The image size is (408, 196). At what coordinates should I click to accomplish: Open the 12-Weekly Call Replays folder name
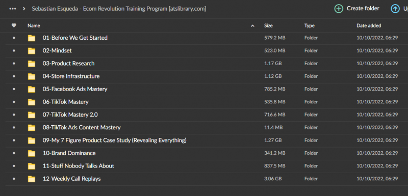tap(72, 179)
